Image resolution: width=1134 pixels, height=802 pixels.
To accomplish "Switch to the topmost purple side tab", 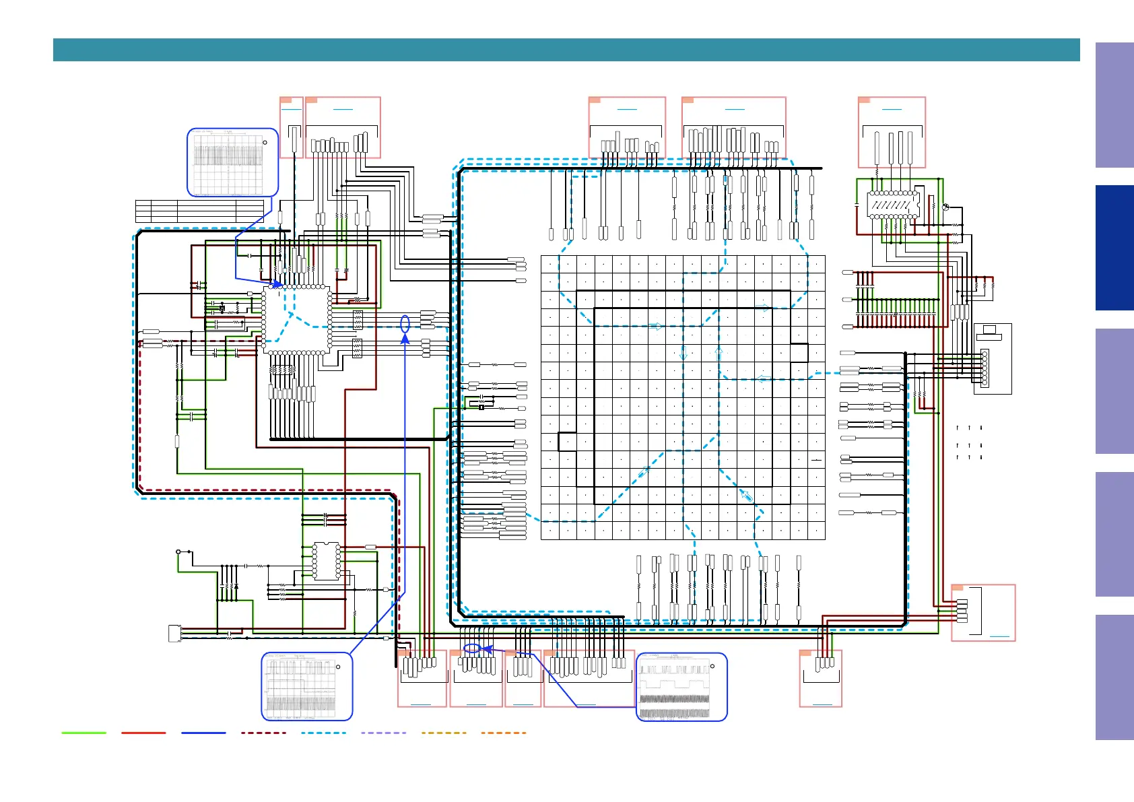I will [x=1114, y=105].
